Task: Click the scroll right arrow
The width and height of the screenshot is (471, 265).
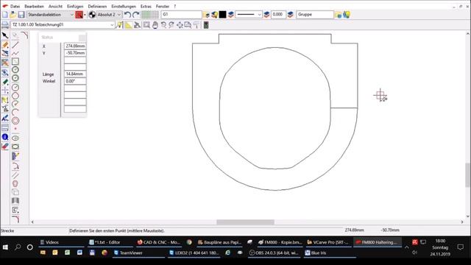Action: 462,222
